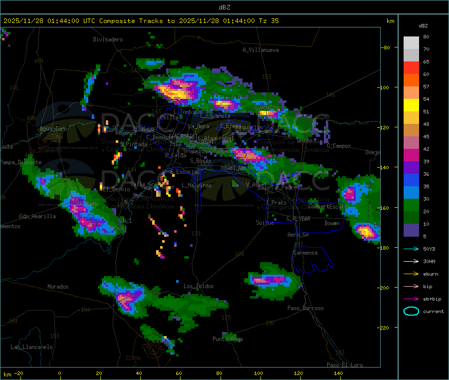The image size is (449, 380).
Task: Click the La_Nora label
Action: (199, 126)
